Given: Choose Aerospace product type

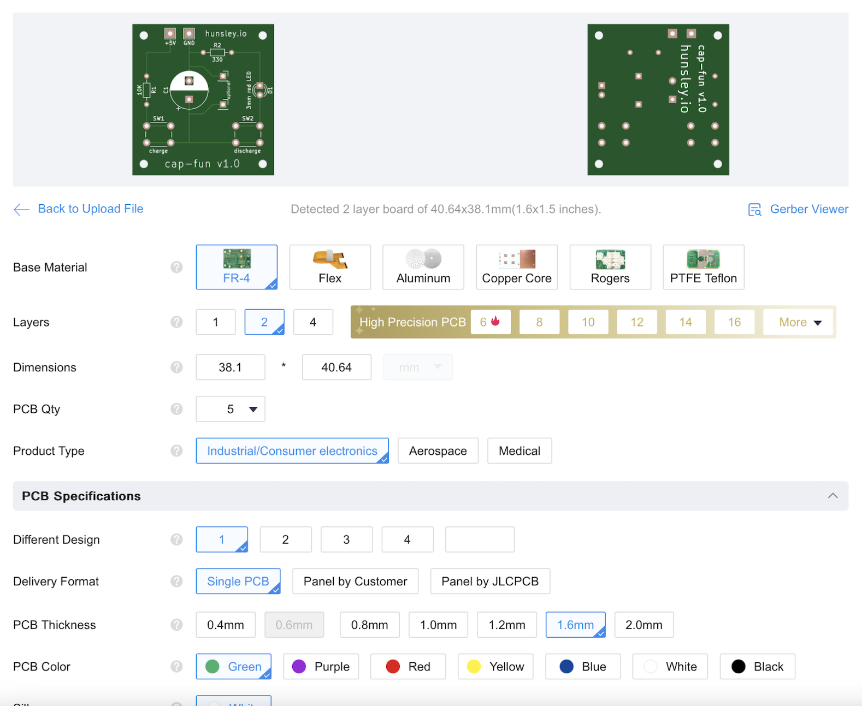Looking at the screenshot, I should click(438, 451).
